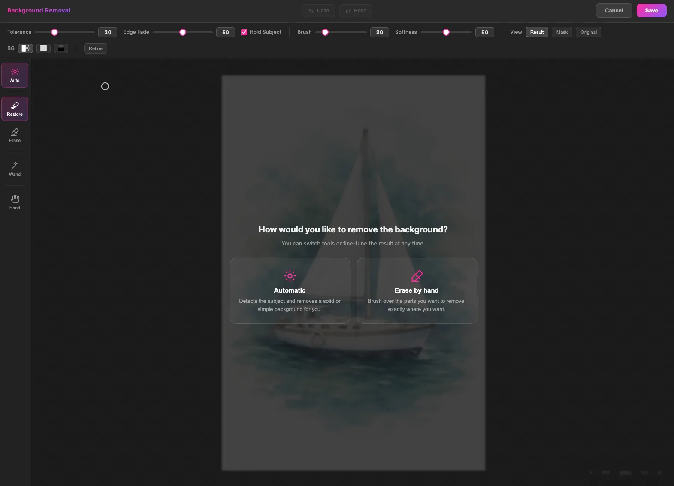Click 'How would you like to remove the background?' heading

click(353, 229)
